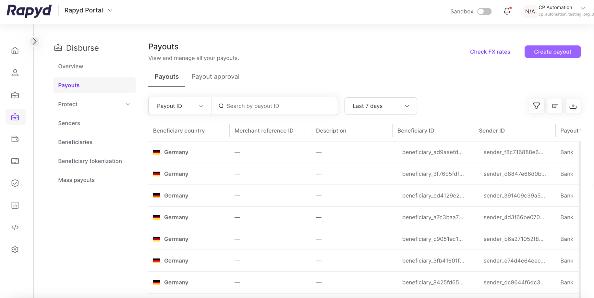Click the Create payout button
This screenshot has height=298, width=594.
[x=552, y=52]
